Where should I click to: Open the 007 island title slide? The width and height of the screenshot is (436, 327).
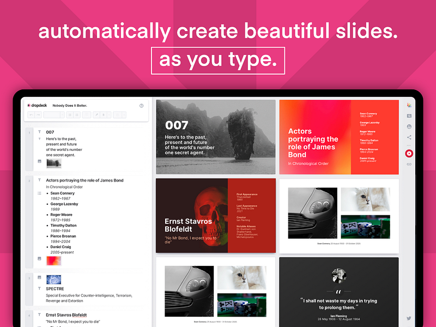tap(216, 137)
